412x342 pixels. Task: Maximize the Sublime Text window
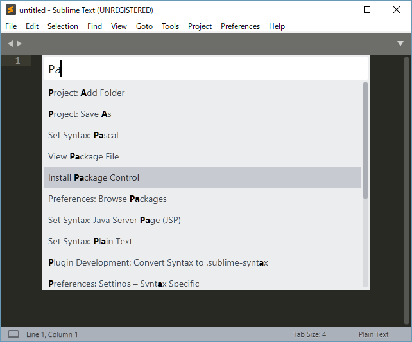(x=367, y=10)
